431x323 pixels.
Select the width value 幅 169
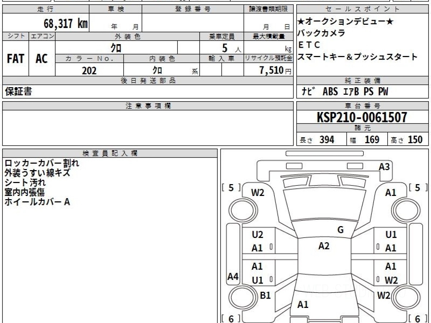(x=365, y=140)
